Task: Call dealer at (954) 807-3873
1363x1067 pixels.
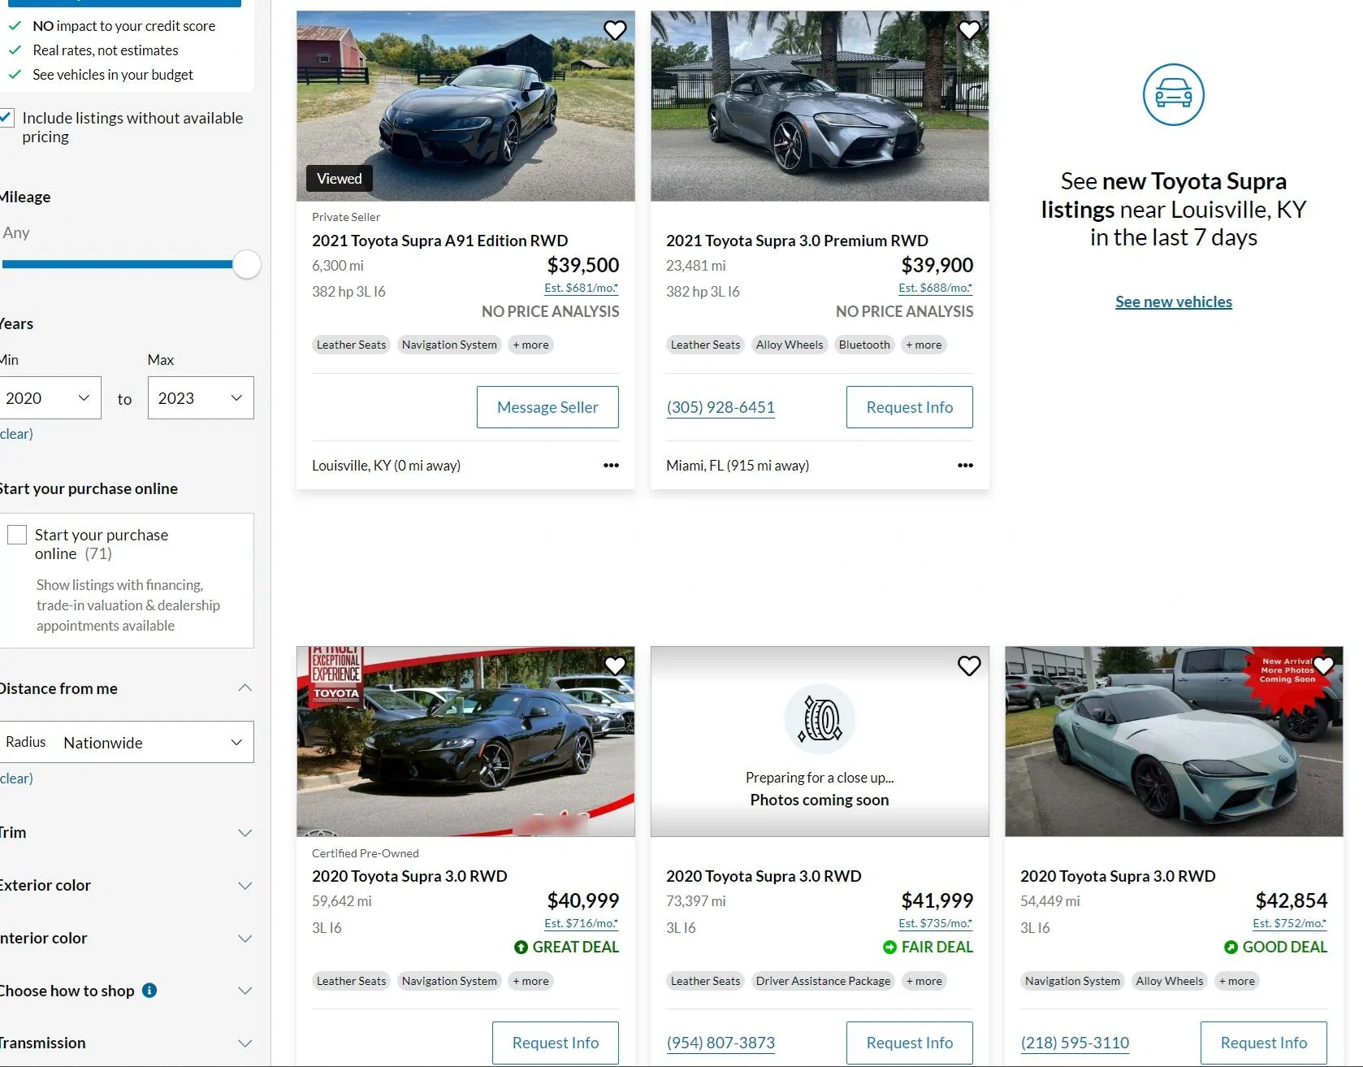Action: coord(720,1043)
